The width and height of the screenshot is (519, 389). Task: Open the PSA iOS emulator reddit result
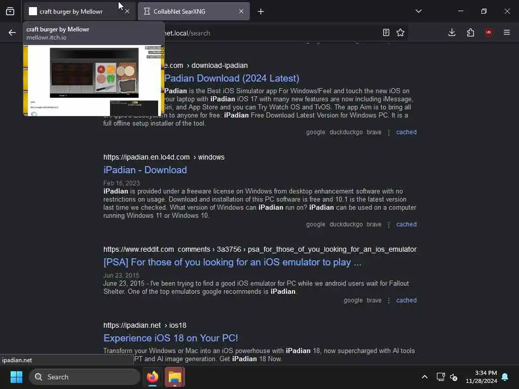232,262
